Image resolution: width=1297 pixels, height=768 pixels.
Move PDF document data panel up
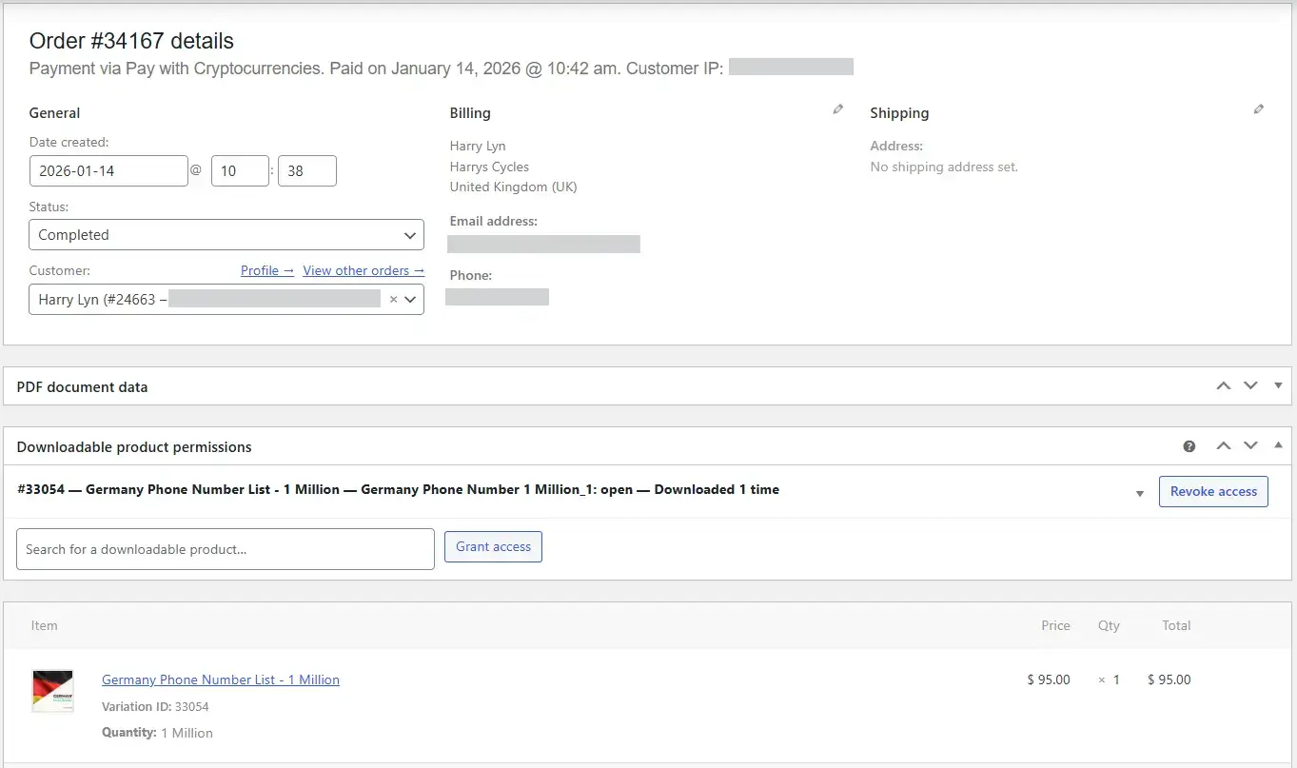[1224, 386]
